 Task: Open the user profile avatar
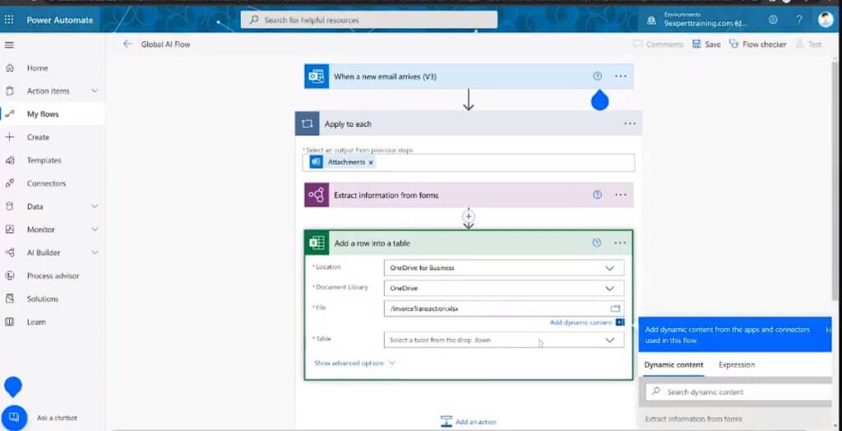coord(826,20)
